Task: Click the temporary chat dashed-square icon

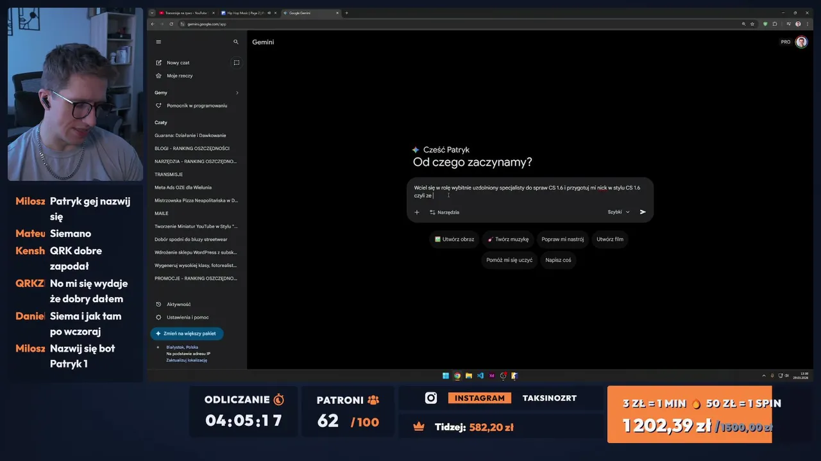Action: pos(236,63)
